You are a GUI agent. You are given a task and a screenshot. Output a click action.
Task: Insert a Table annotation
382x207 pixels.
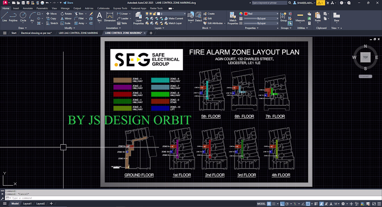[x=122, y=23]
